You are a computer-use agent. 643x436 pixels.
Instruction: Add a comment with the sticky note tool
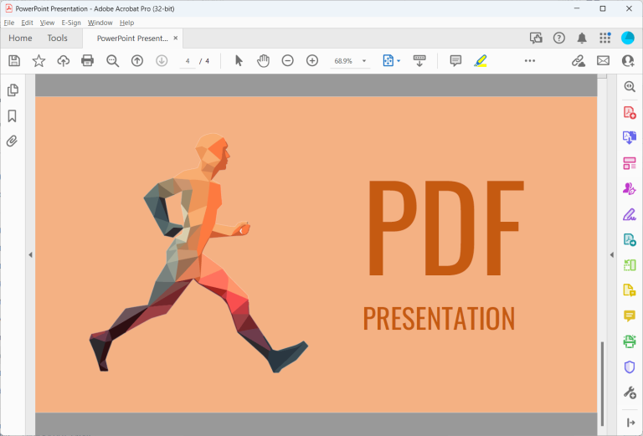455,60
